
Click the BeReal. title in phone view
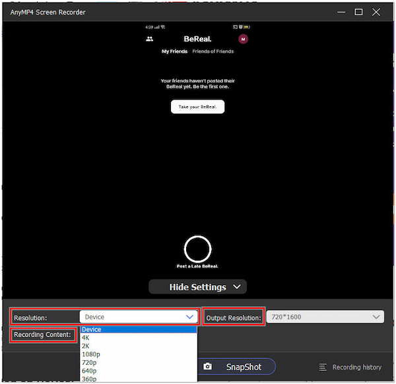tap(197, 39)
